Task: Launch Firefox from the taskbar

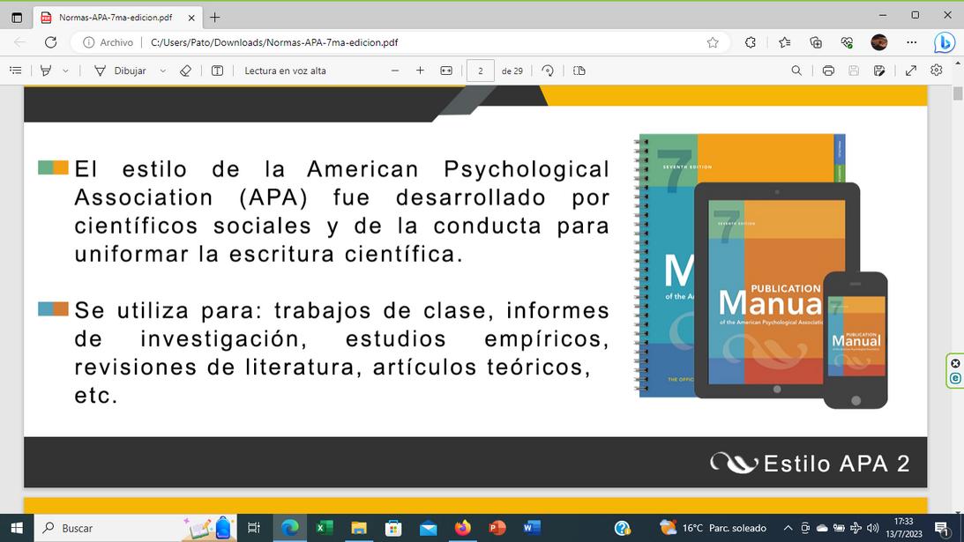Action: (462, 528)
